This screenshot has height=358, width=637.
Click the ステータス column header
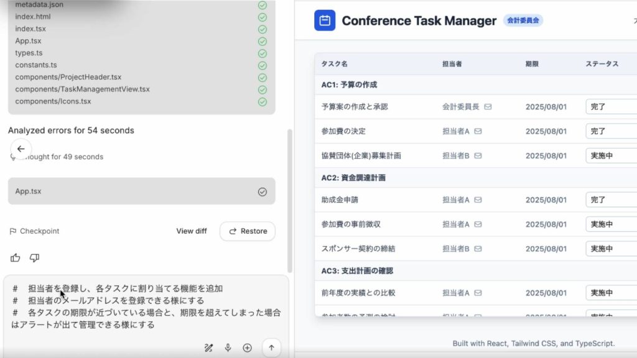coord(602,64)
